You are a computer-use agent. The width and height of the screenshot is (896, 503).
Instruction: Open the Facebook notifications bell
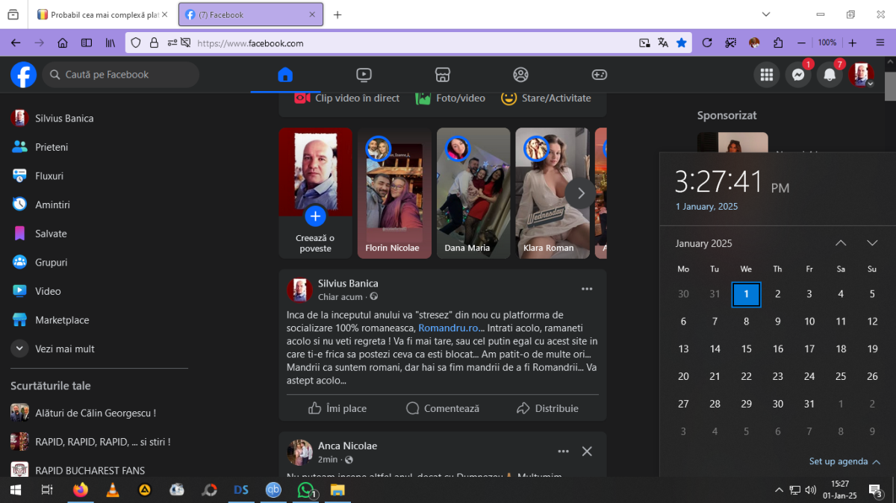829,75
